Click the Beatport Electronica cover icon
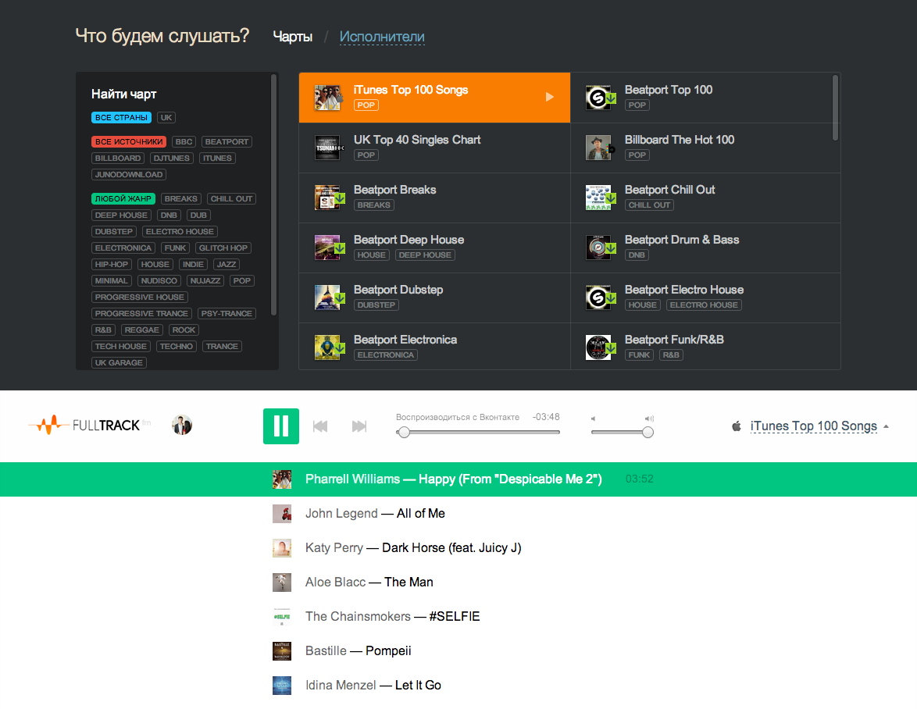 (327, 347)
